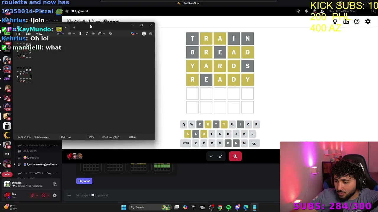Click first empty tile in row five

(192, 93)
